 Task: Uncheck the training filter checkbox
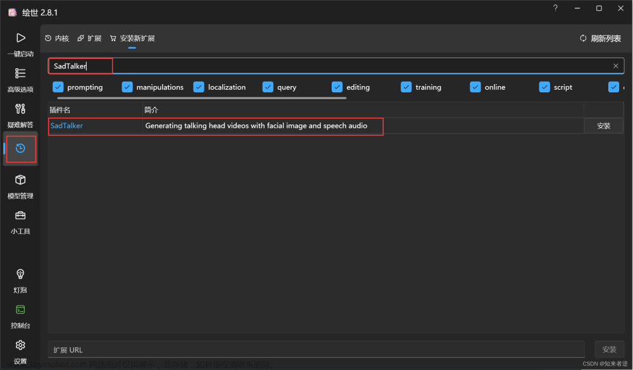pos(406,87)
